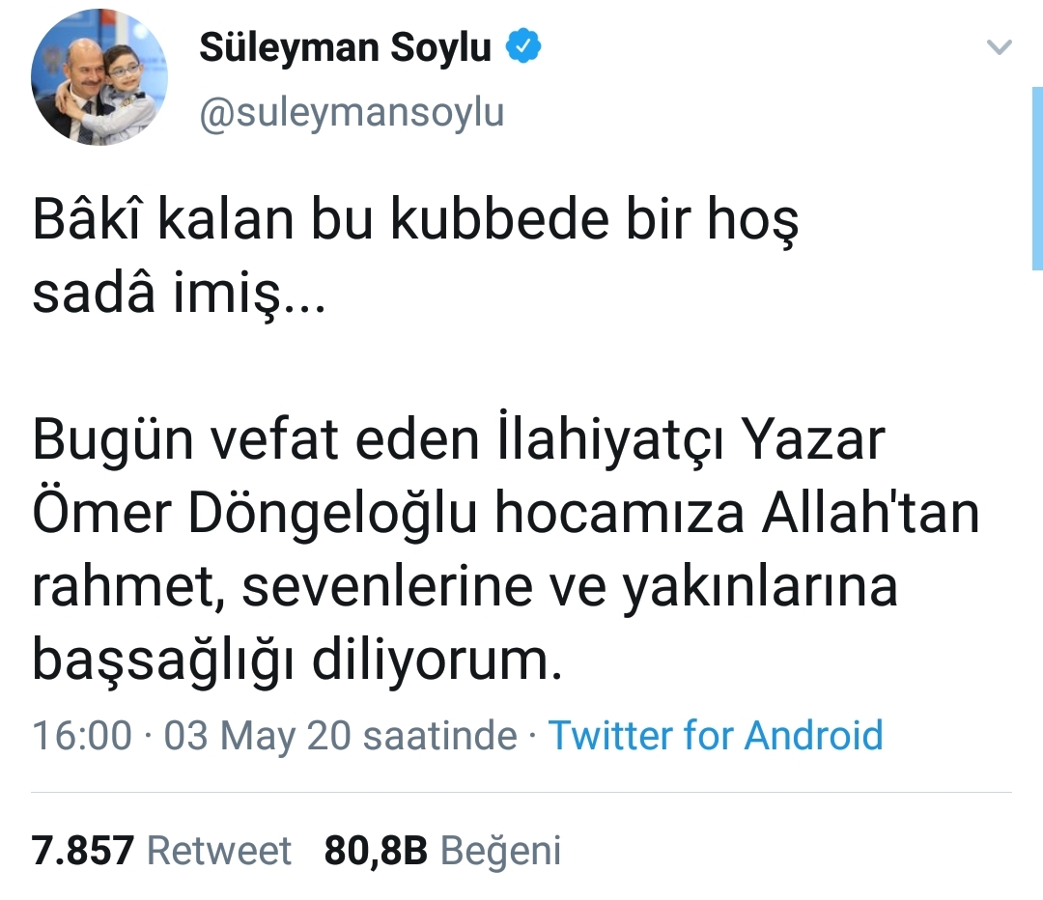Viewport: 1043px width, 900px height.
Task: Click the name 'Ömer Döngeloğlu' in the tweet
Action: (255, 515)
